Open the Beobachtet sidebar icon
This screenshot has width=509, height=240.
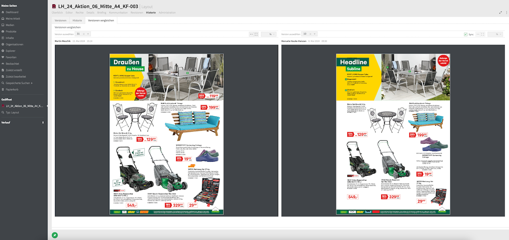click(3, 64)
